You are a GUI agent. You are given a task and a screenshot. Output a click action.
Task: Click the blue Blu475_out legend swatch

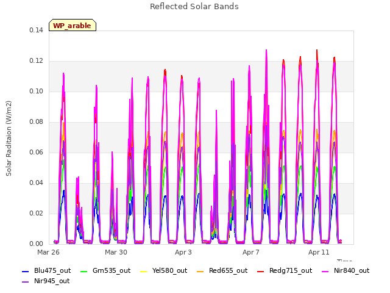point(26,272)
